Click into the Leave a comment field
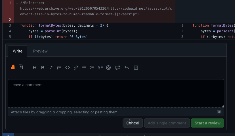The width and height of the screenshot is (235, 136). click(116, 93)
